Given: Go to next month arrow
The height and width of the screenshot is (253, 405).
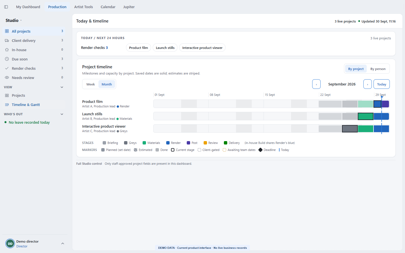Looking at the screenshot, I should click(368, 84).
